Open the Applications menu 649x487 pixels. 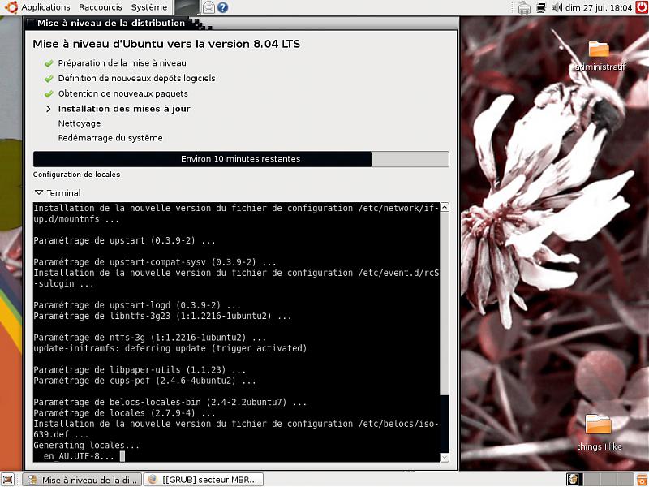[x=45, y=7]
